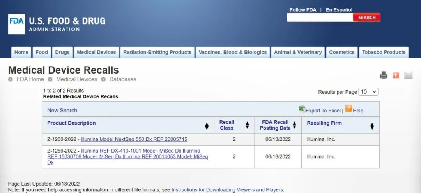The image size is (421, 193).
Task: Sort by Recall Class arrows
Action: pyautogui.click(x=247, y=125)
